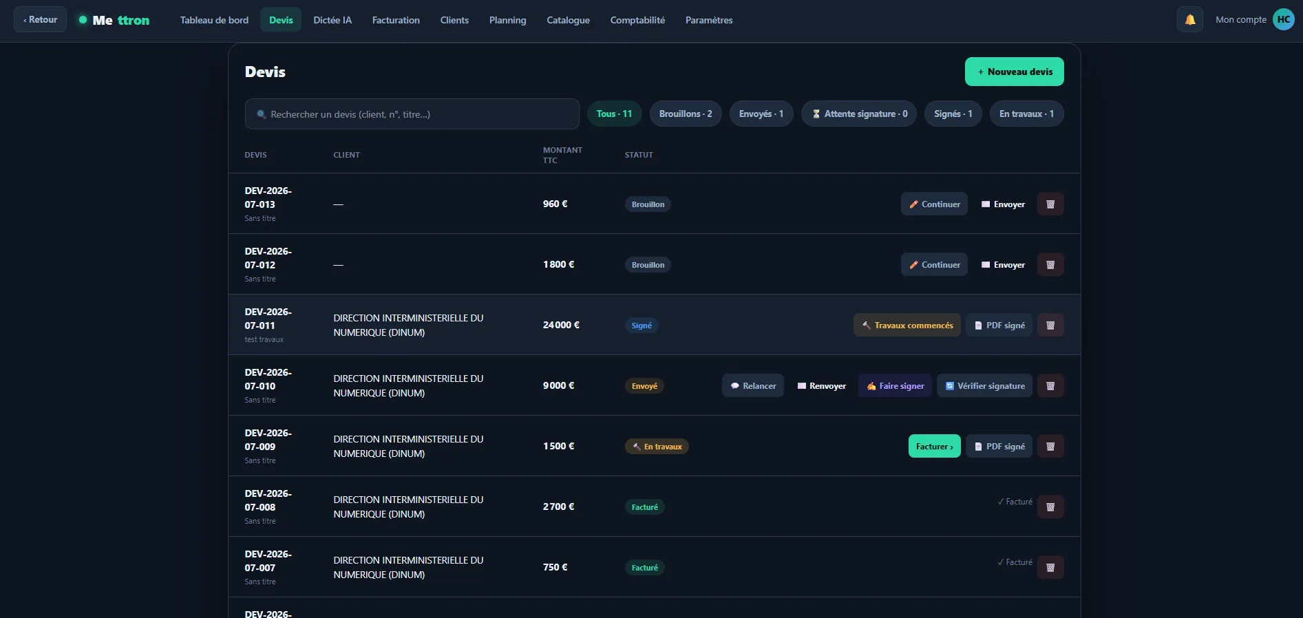This screenshot has height=618, width=1303.
Task: Verify signature of quote DEV-2026-07-010
Action: [984, 385]
